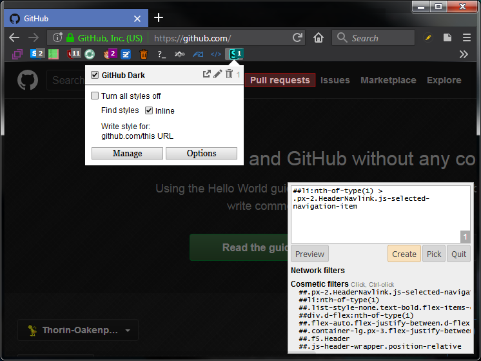Viewport: 481px width, 361px height.
Task: Click the GitHub page search field
Action: (66, 80)
